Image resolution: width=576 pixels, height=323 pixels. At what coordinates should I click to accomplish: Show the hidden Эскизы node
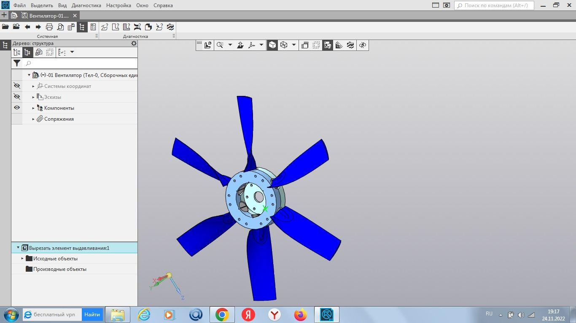17,97
